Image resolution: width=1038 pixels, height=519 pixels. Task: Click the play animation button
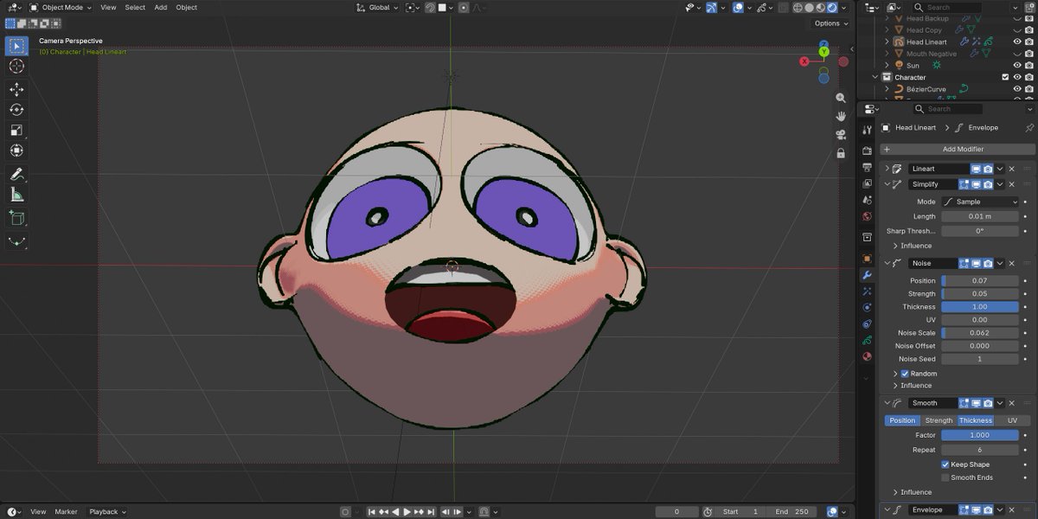(x=407, y=512)
